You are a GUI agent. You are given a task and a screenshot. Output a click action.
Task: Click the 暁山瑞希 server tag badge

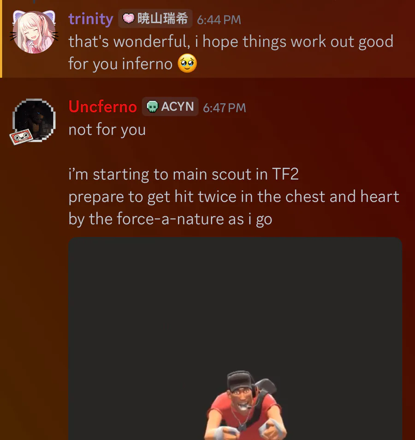pyautogui.click(x=155, y=18)
